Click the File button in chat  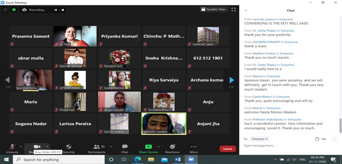click(321, 139)
